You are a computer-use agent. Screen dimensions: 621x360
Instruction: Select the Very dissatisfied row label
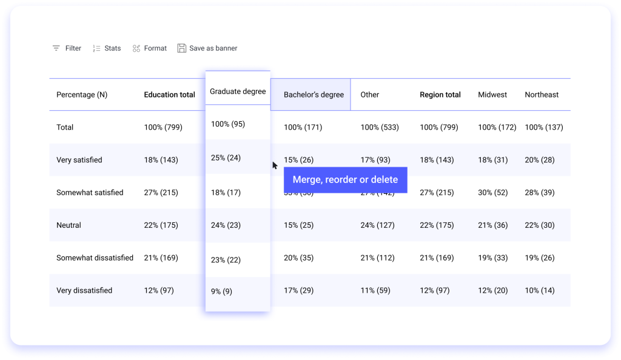coord(84,291)
